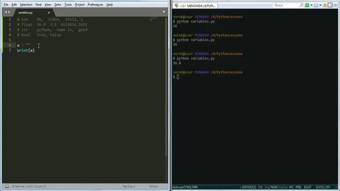Open dropdown next to new console button
This screenshot has width=340, height=191.
click(x=311, y=5)
